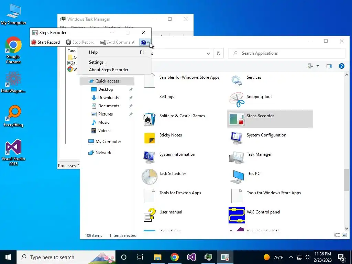Open the DataWagon desktop shortcut

tap(13, 82)
